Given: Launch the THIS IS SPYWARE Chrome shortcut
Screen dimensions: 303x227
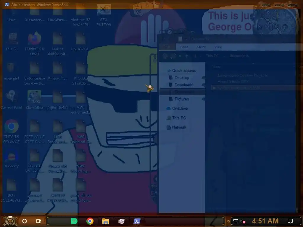Looking at the screenshot, I should (x=12, y=132).
